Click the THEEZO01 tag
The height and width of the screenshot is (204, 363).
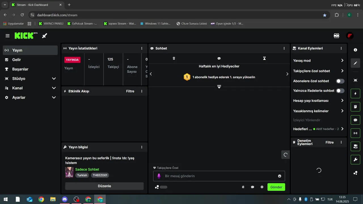pyautogui.click(x=100, y=175)
